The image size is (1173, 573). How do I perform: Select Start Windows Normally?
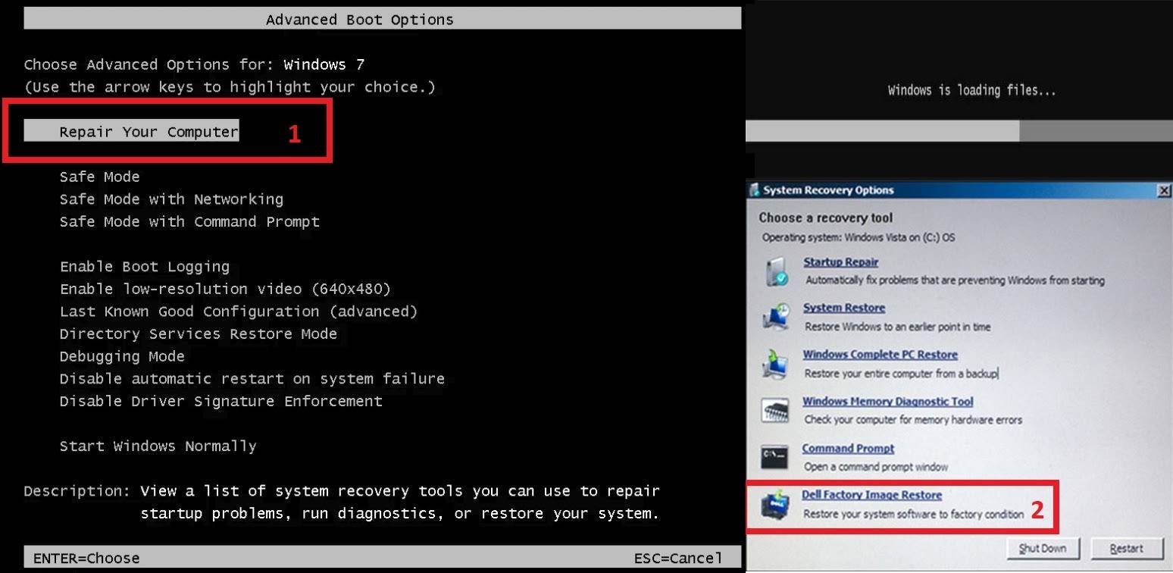coord(158,446)
